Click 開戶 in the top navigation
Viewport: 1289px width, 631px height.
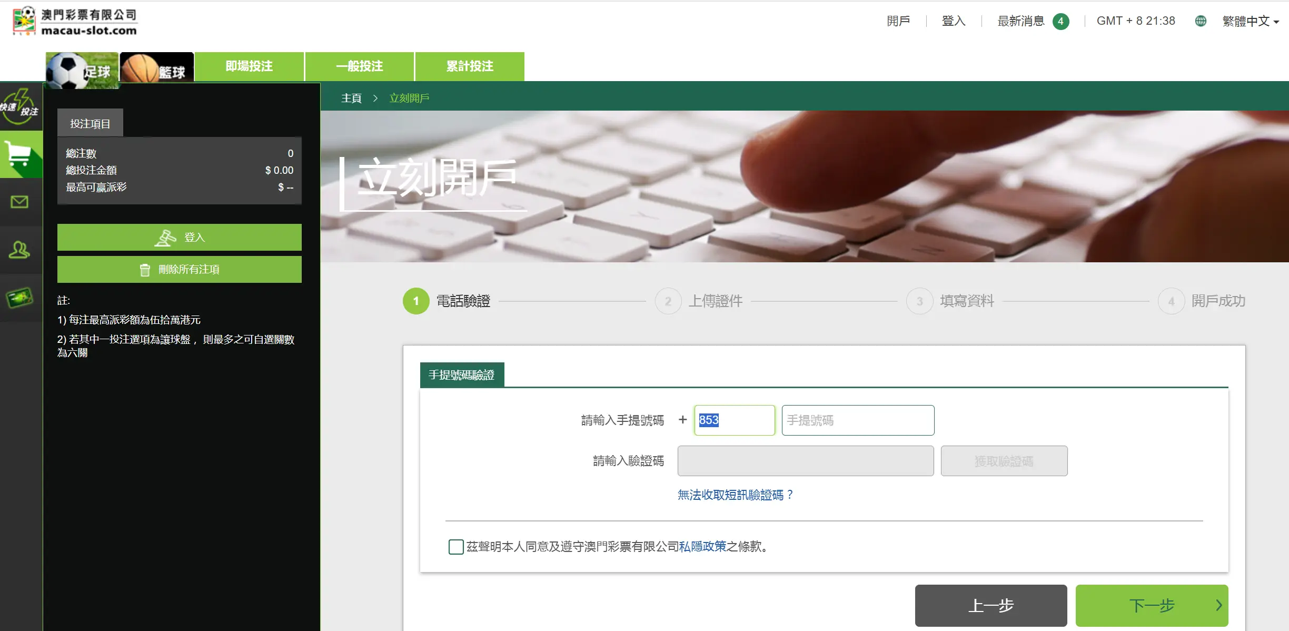pos(898,21)
